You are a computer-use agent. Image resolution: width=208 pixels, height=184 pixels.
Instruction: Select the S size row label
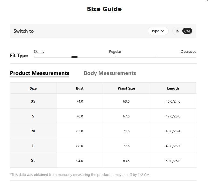[33, 116]
